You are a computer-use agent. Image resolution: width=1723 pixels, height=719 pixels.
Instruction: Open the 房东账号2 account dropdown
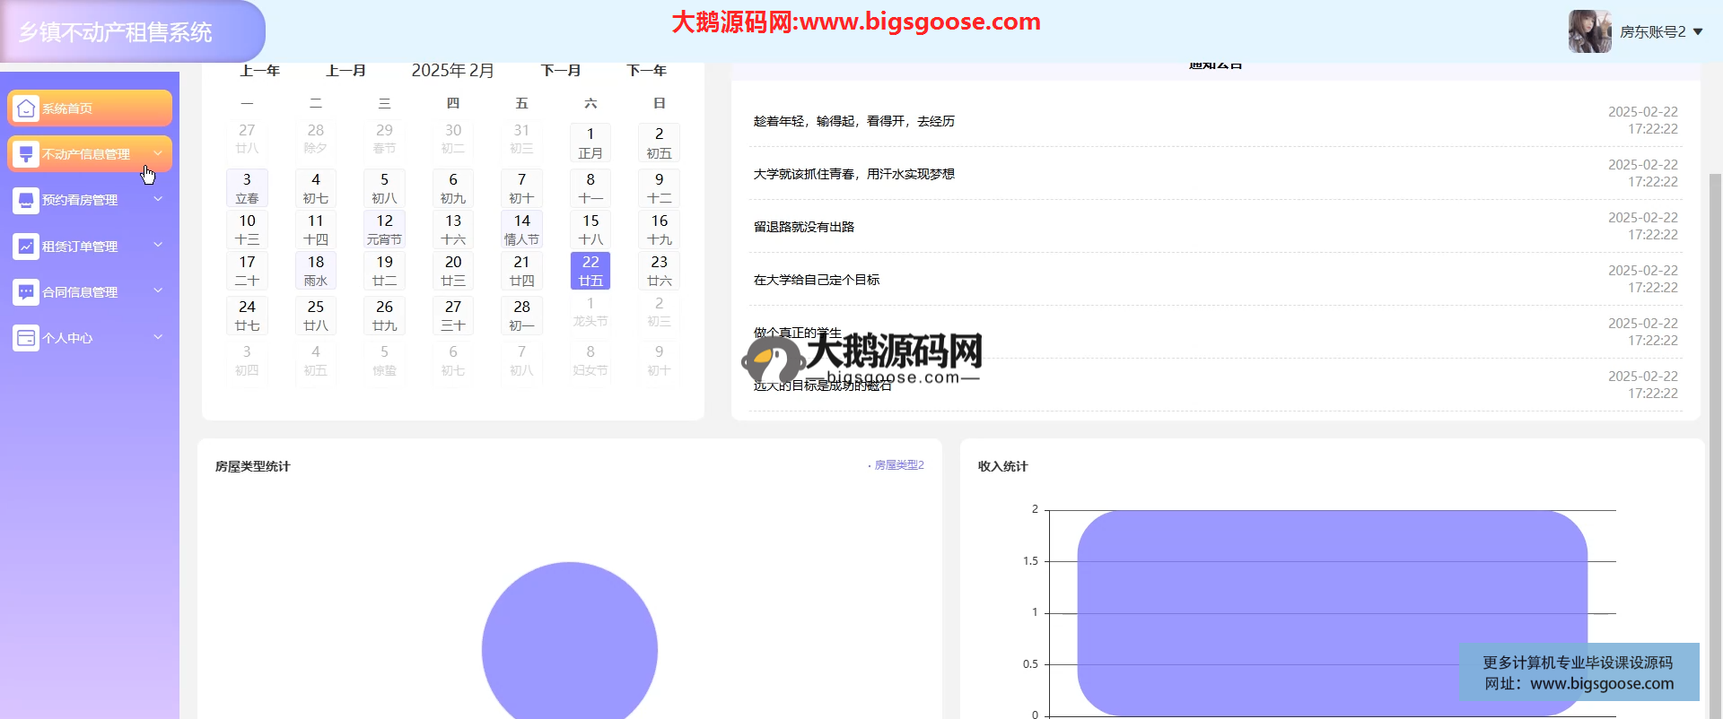[x=1661, y=31]
